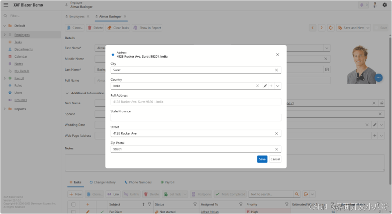Edit the Country with pencil icon
The height and width of the screenshot is (214, 392).
265,86
